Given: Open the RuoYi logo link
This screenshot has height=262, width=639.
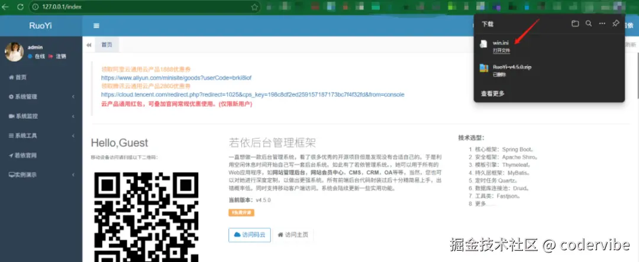Looking at the screenshot, I should click(x=40, y=25).
